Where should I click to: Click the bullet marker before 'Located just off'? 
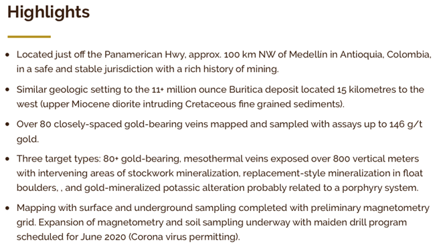click(7, 55)
